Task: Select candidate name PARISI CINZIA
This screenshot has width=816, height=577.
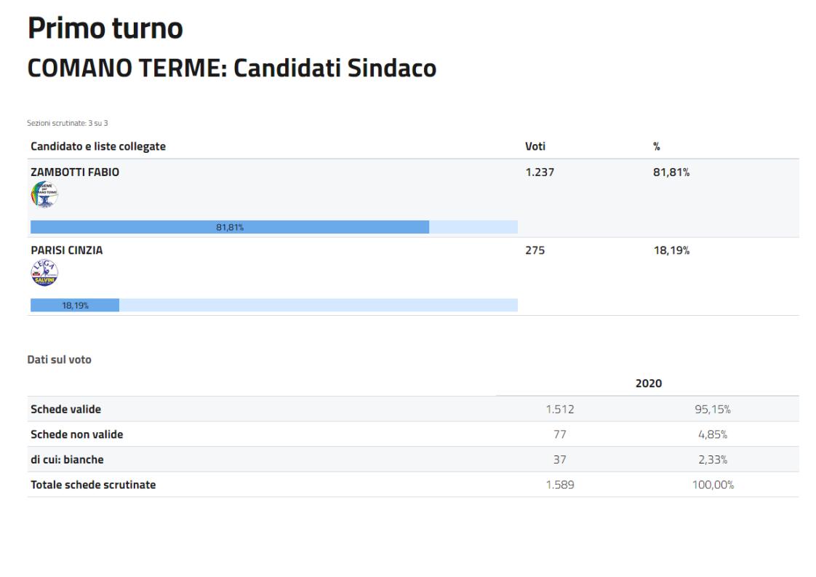Action: 67,250
